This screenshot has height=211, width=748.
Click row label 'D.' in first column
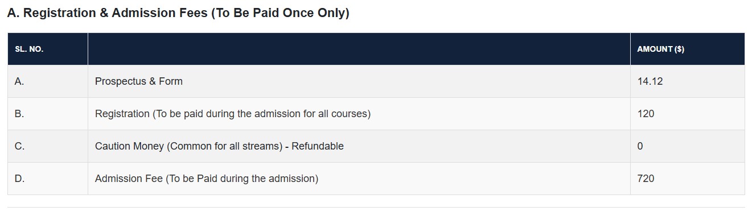coord(19,179)
